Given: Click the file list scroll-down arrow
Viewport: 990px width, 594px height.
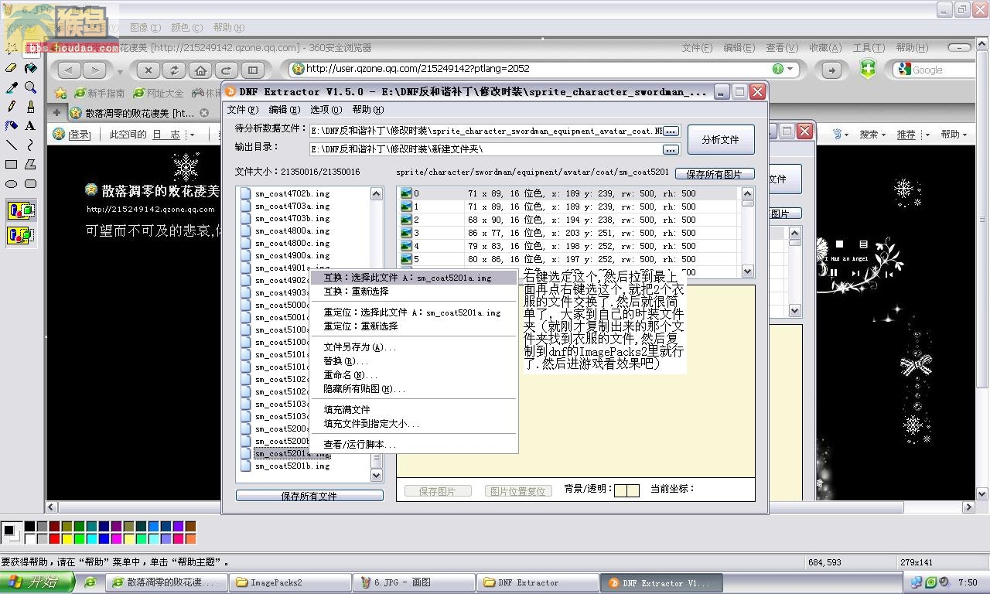Looking at the screenshot, I should click(377, 476).
